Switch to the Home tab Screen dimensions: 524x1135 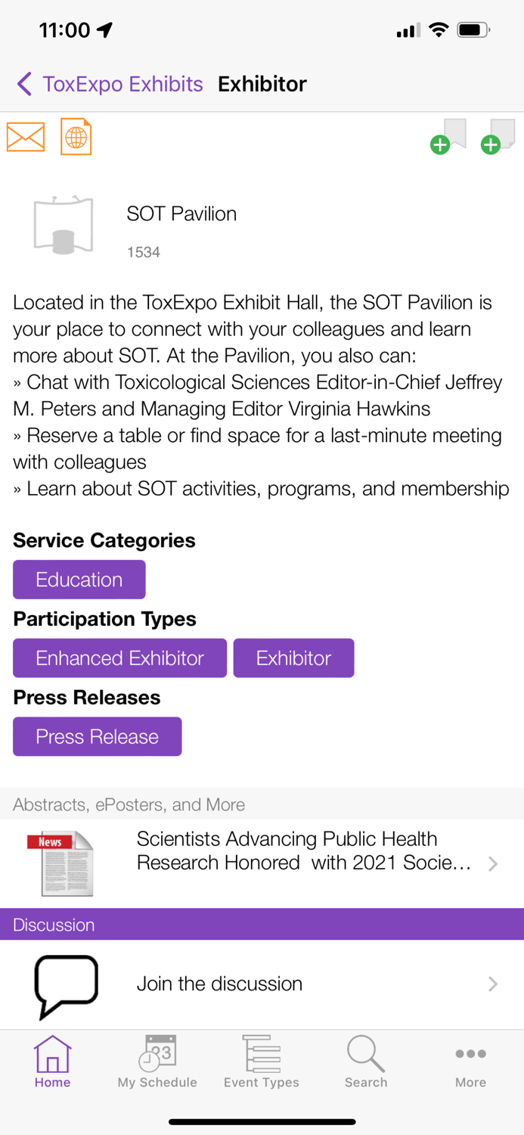[x=52, y=1062]
